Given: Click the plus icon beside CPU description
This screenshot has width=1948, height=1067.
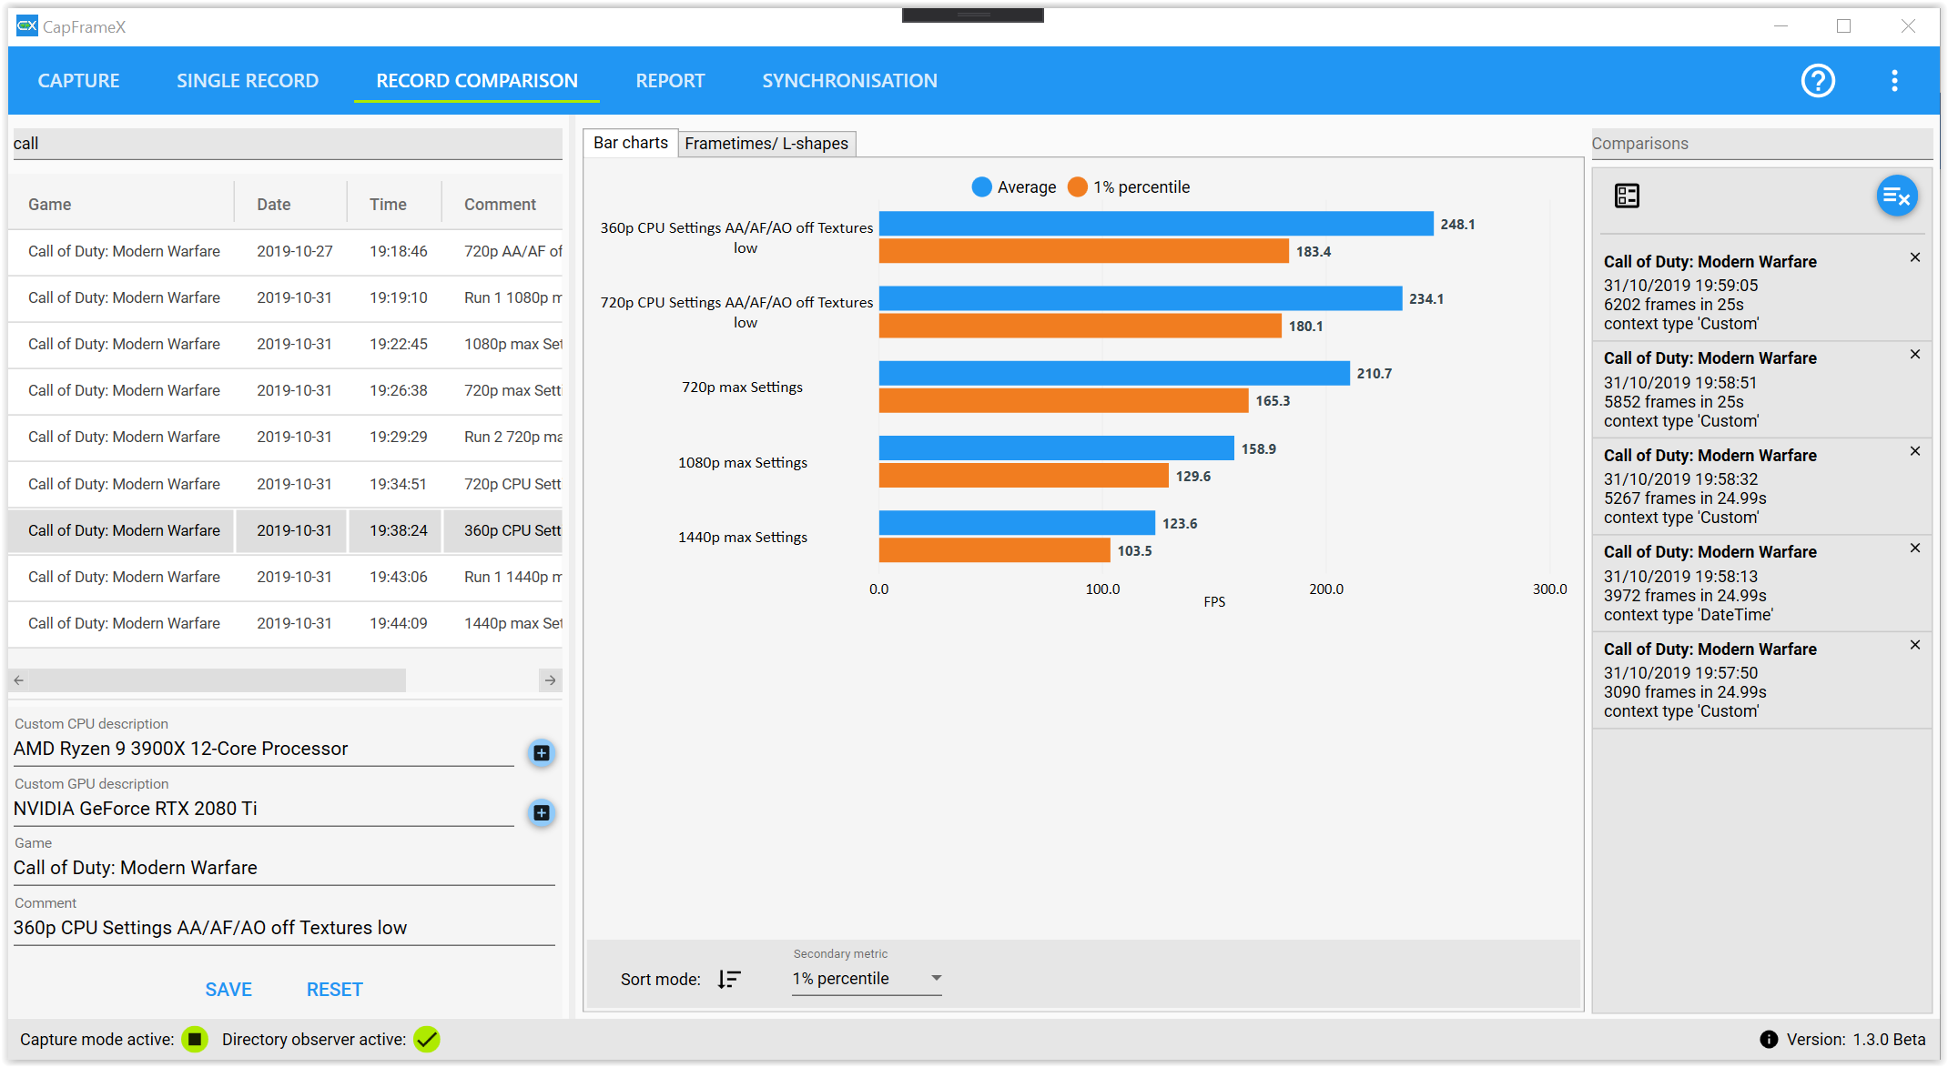Looking at the screenshot, I should (542, 753).
